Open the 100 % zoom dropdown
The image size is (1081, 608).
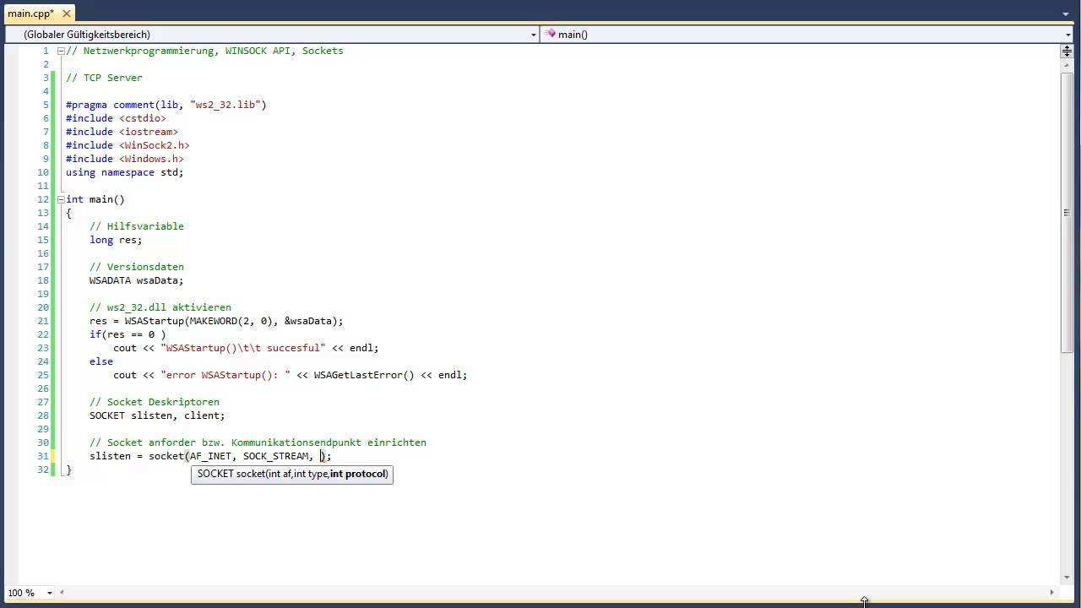[x=49, y=593]
